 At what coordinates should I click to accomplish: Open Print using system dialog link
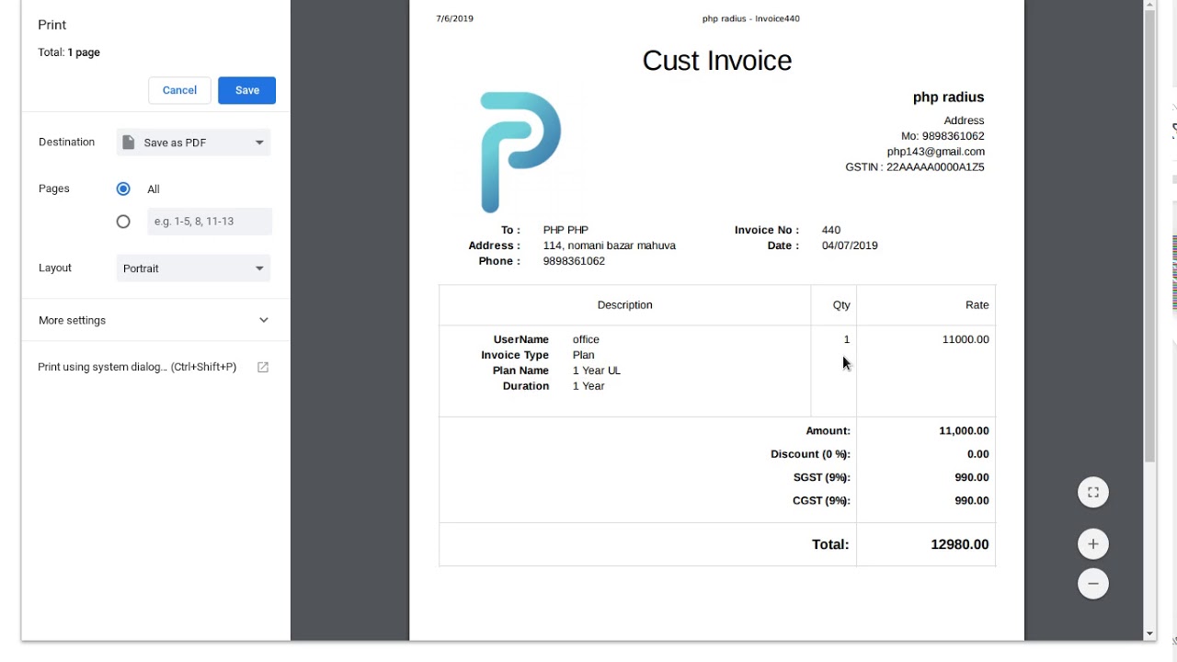[x=137, y=367]
